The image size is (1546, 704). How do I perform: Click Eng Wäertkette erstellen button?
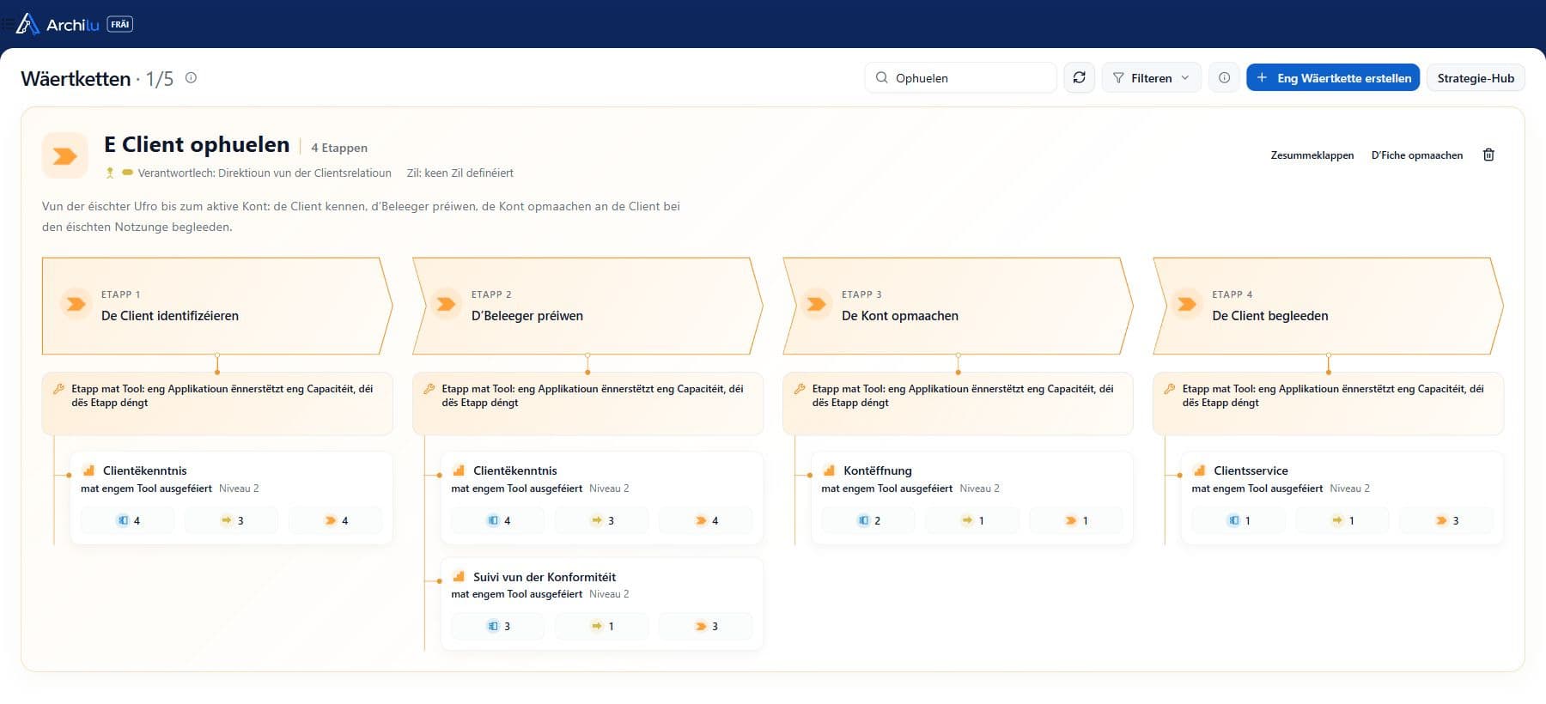(1333, 77)
